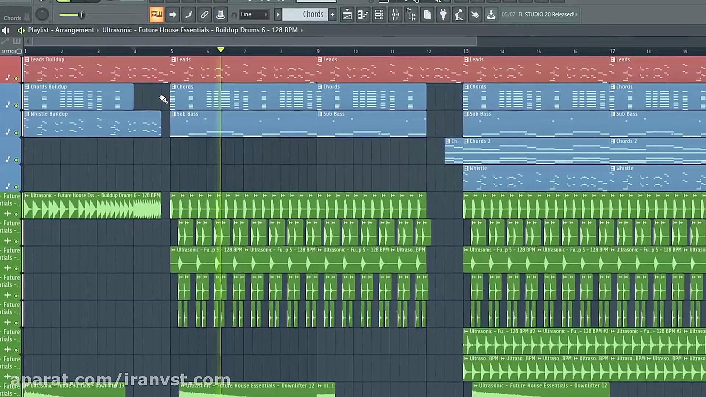Click Playlist - Arrangement in the title bar

click(x=61, y=30)
